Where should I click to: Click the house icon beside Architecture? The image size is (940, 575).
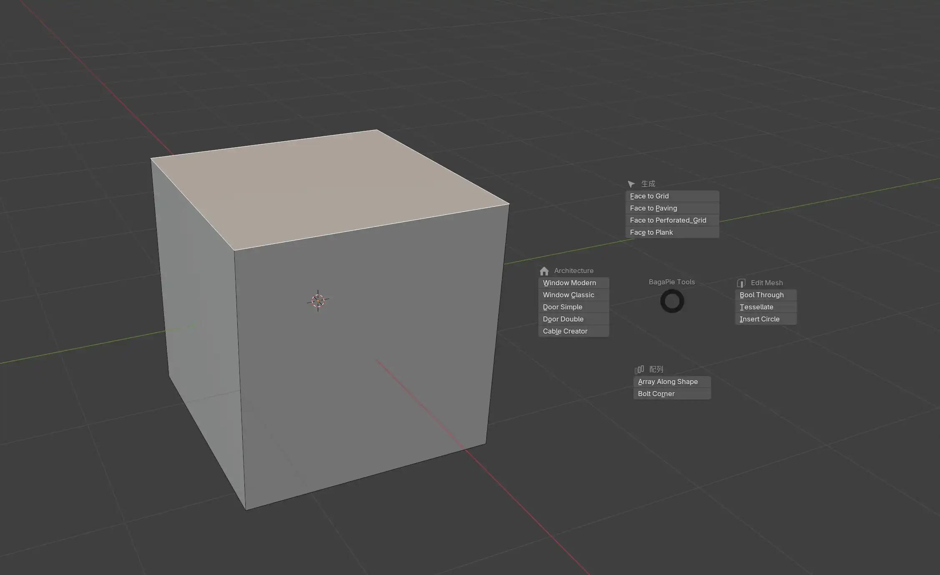point(544,271)
